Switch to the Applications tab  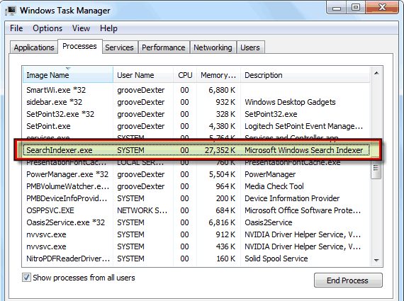coord(34,47)
